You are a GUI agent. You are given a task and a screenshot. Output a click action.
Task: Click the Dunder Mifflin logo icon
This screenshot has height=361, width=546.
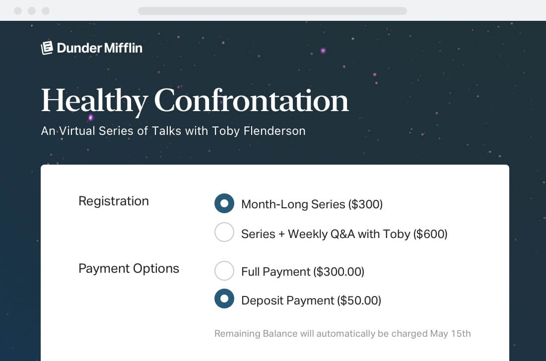[x=47, y=48]
